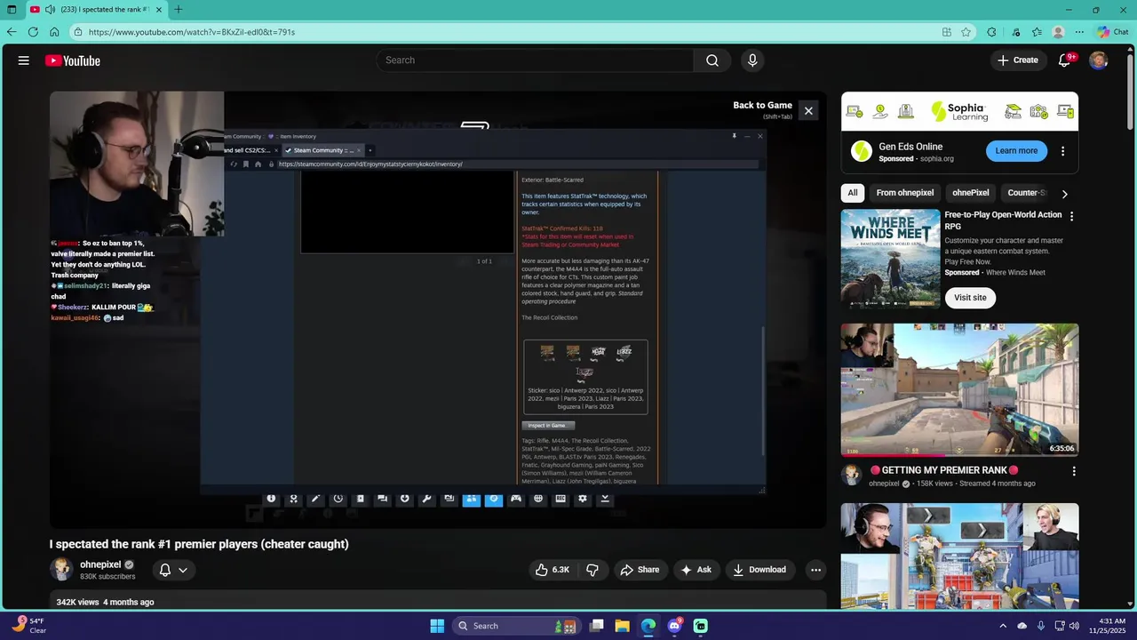Open Where Winds Meet ad thumbnail
1137x640 pixels.
pyautogui.click(x=890, y=259)
